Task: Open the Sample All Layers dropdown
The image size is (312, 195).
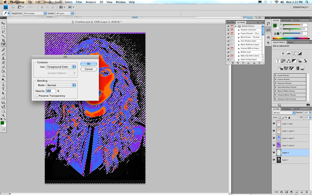Action: point(65,13)
